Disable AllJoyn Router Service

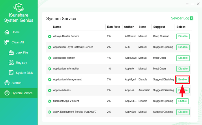pyautogui.click(x=183, y=36)
